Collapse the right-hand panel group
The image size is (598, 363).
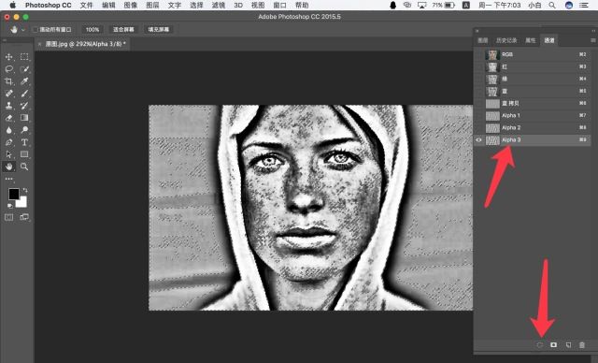593,31
